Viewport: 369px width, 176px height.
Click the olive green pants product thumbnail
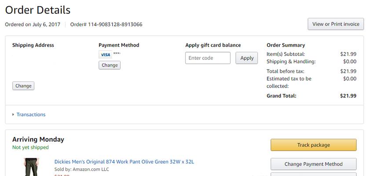[31, 167]
